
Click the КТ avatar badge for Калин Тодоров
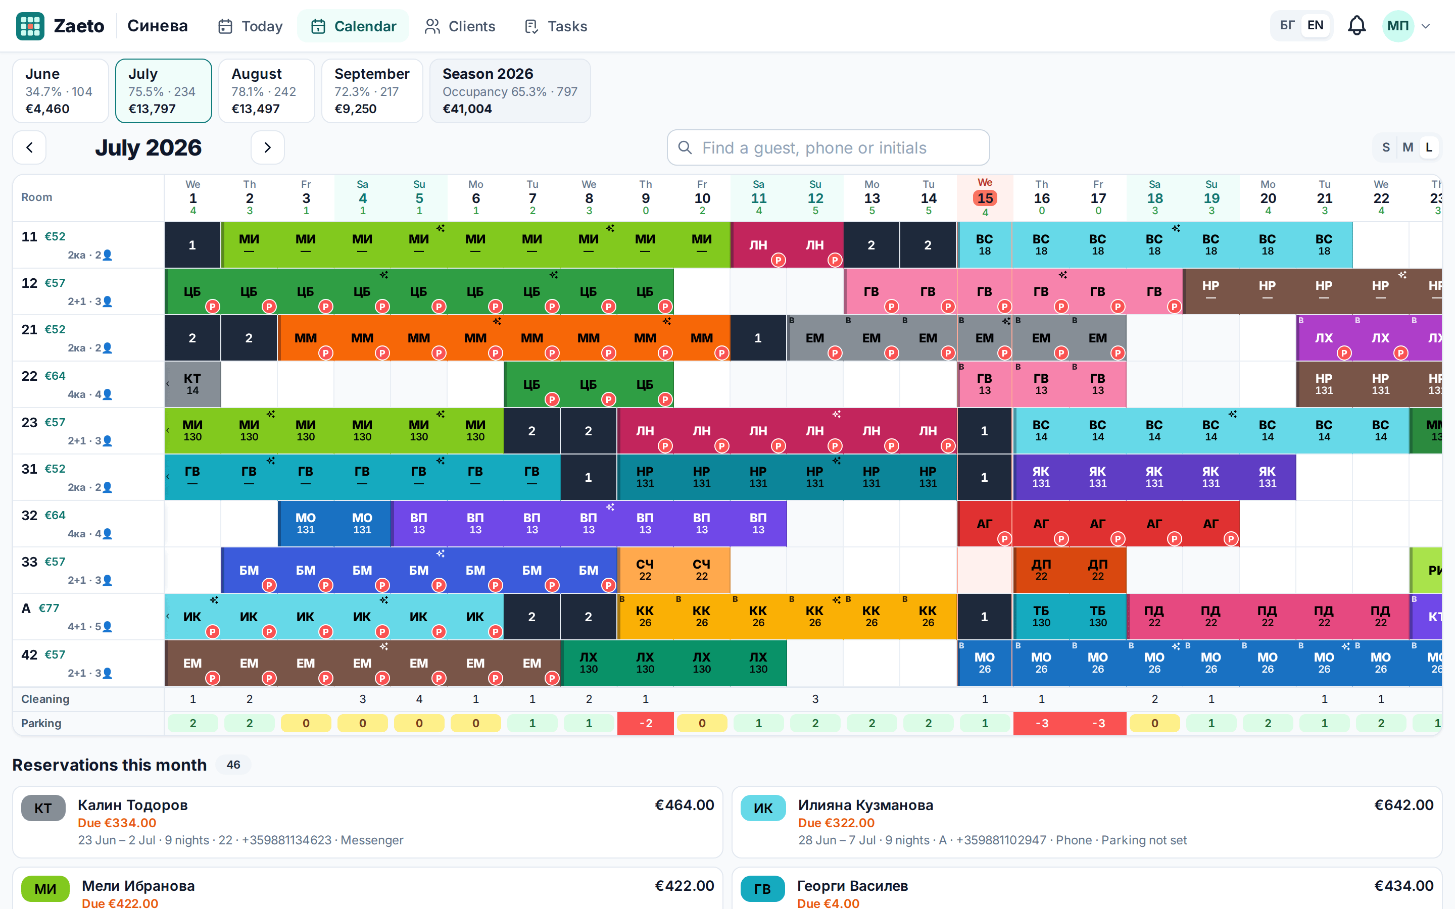(43, 808)
